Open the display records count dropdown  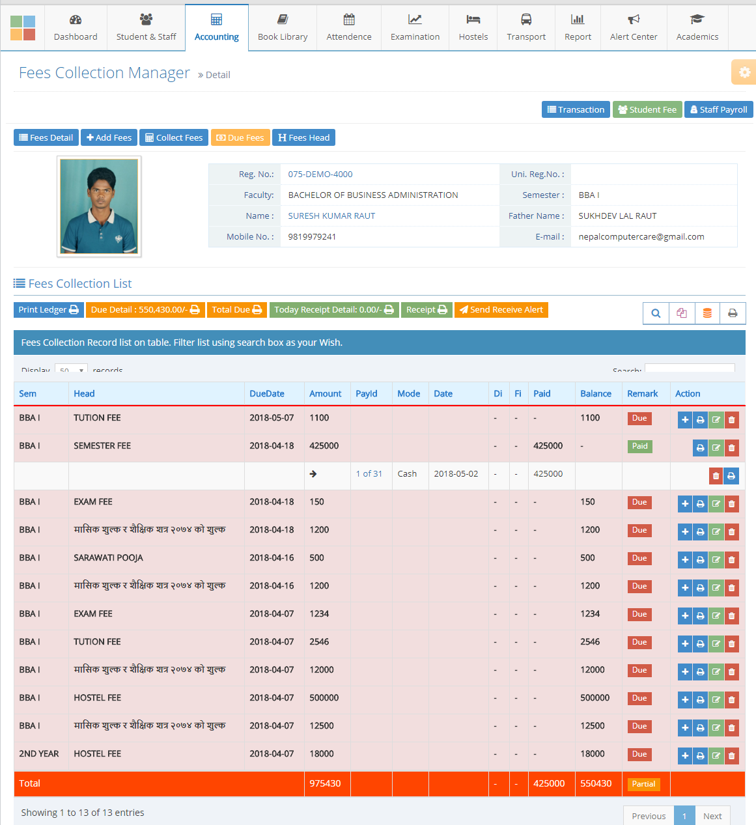click(x=71, y=369)
